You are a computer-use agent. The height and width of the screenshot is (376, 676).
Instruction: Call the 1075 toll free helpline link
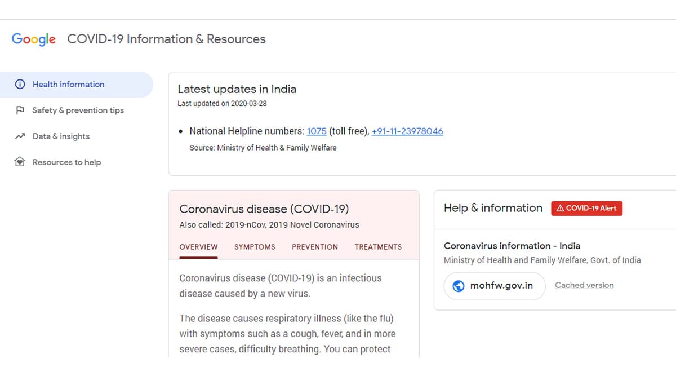pos(317,131)
